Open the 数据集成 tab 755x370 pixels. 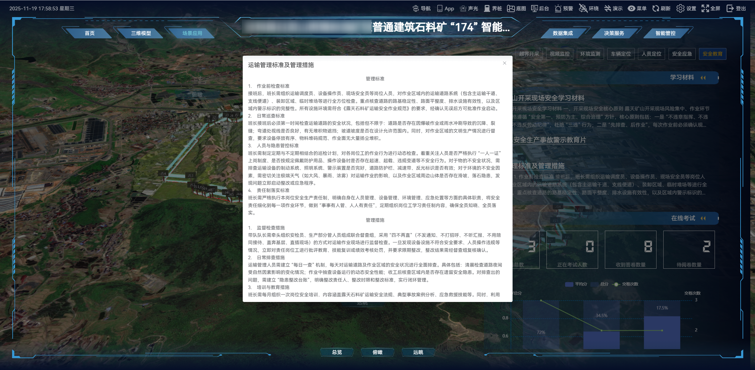coord(563,33)
